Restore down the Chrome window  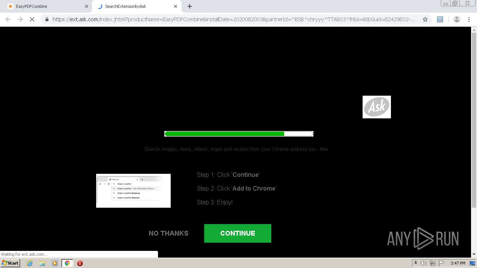[455, 3]
